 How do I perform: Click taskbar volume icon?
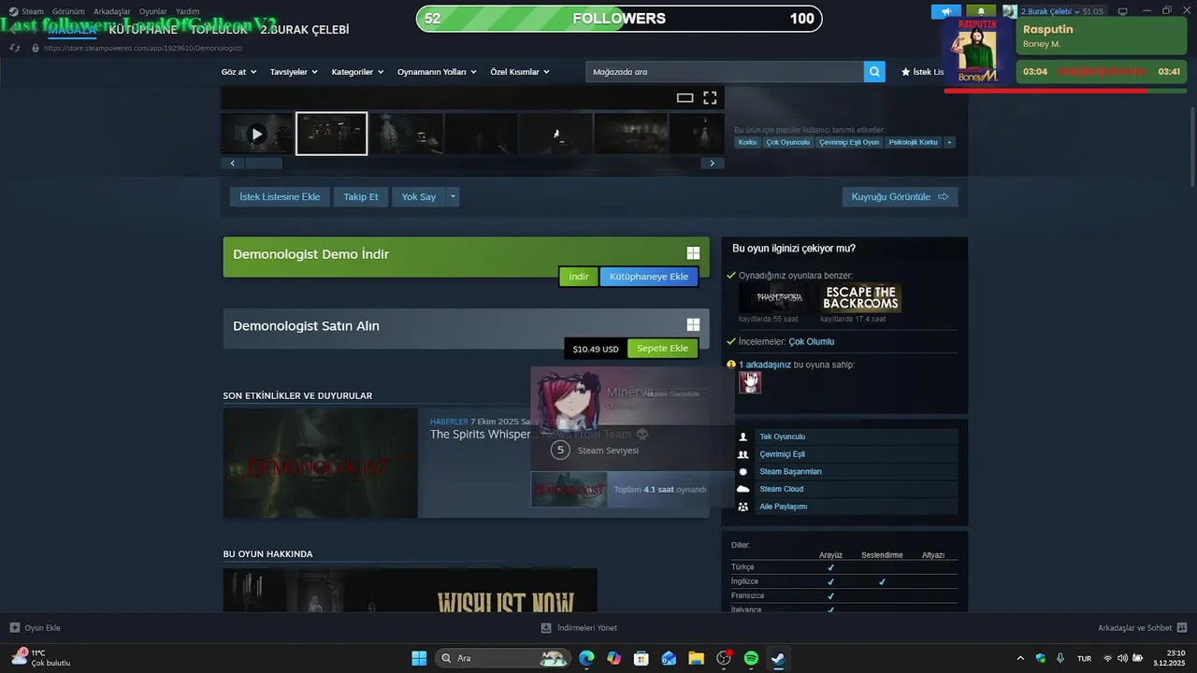click(x=1123, y=658)
